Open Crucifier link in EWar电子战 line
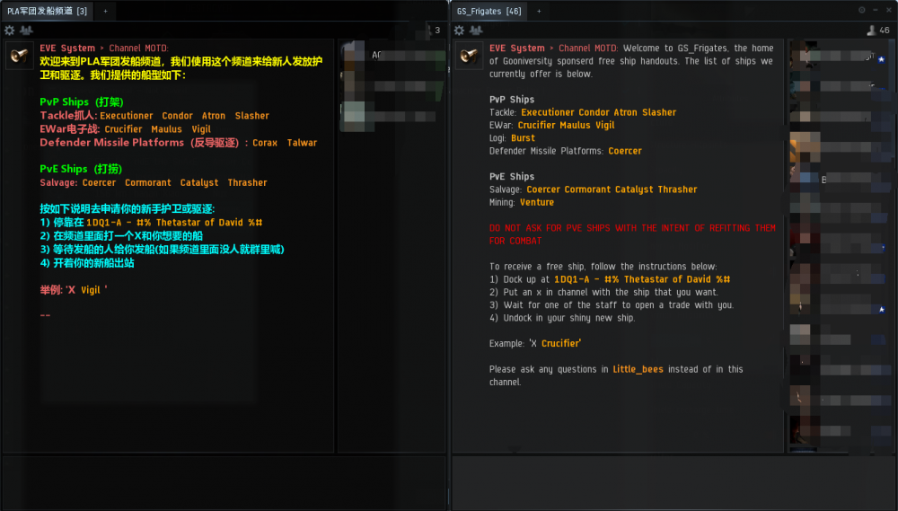Screen dimensions: 898x511 [x=123, y=129]
